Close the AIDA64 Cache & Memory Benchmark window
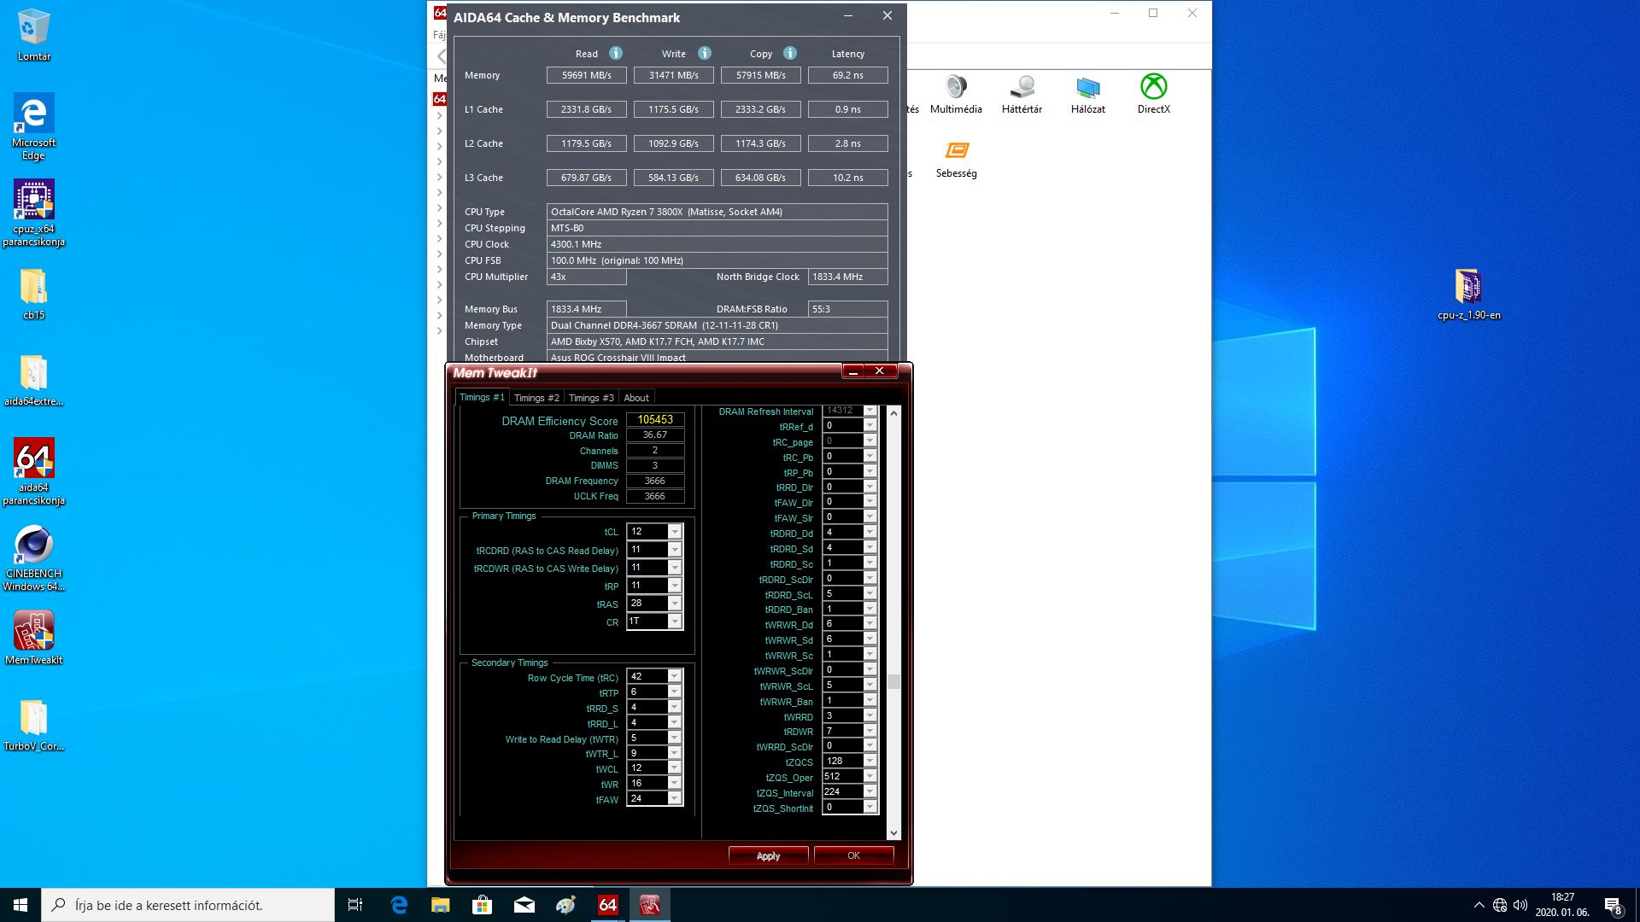 (887, 15)
